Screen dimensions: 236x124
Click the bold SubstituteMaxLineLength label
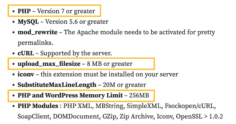click(57, 85)
